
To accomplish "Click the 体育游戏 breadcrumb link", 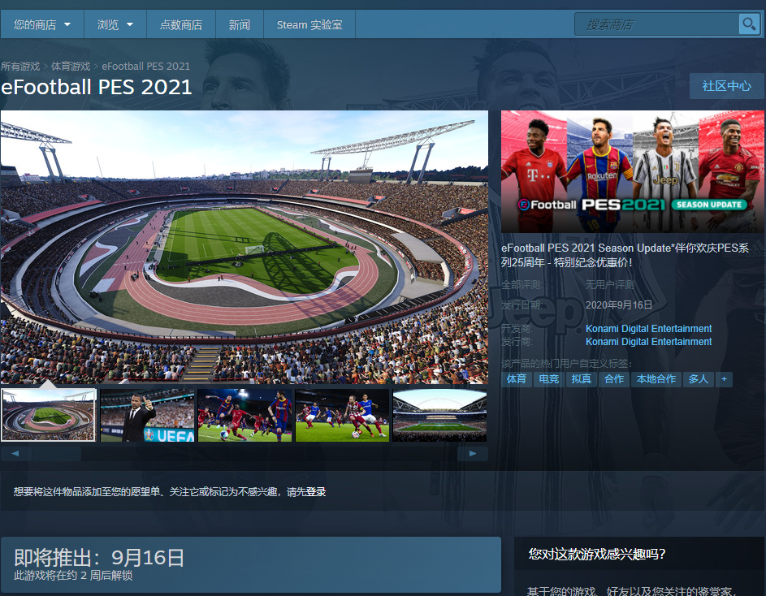I will pos(71,66).
